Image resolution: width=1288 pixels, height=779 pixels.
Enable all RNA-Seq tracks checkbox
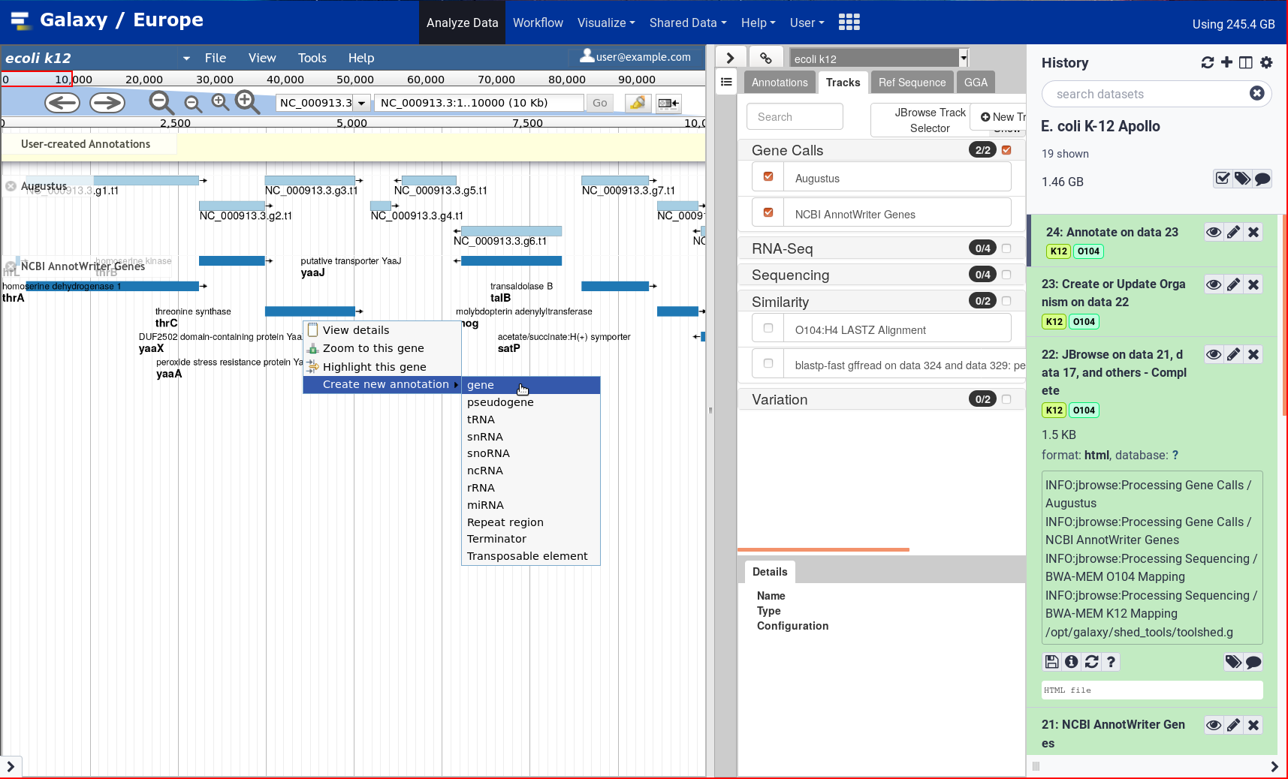pos(1006,248)
